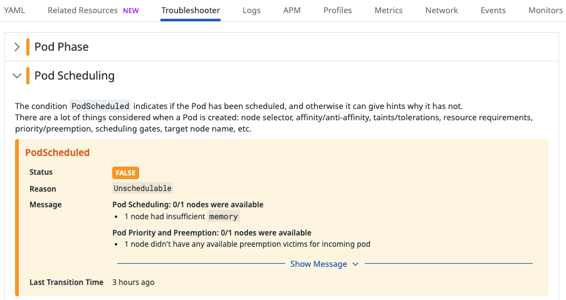Click the orange bar beside Pod Phase
The width and height of the screenshot is (566, 300).
pyautogui.click(x=28, y=47)
